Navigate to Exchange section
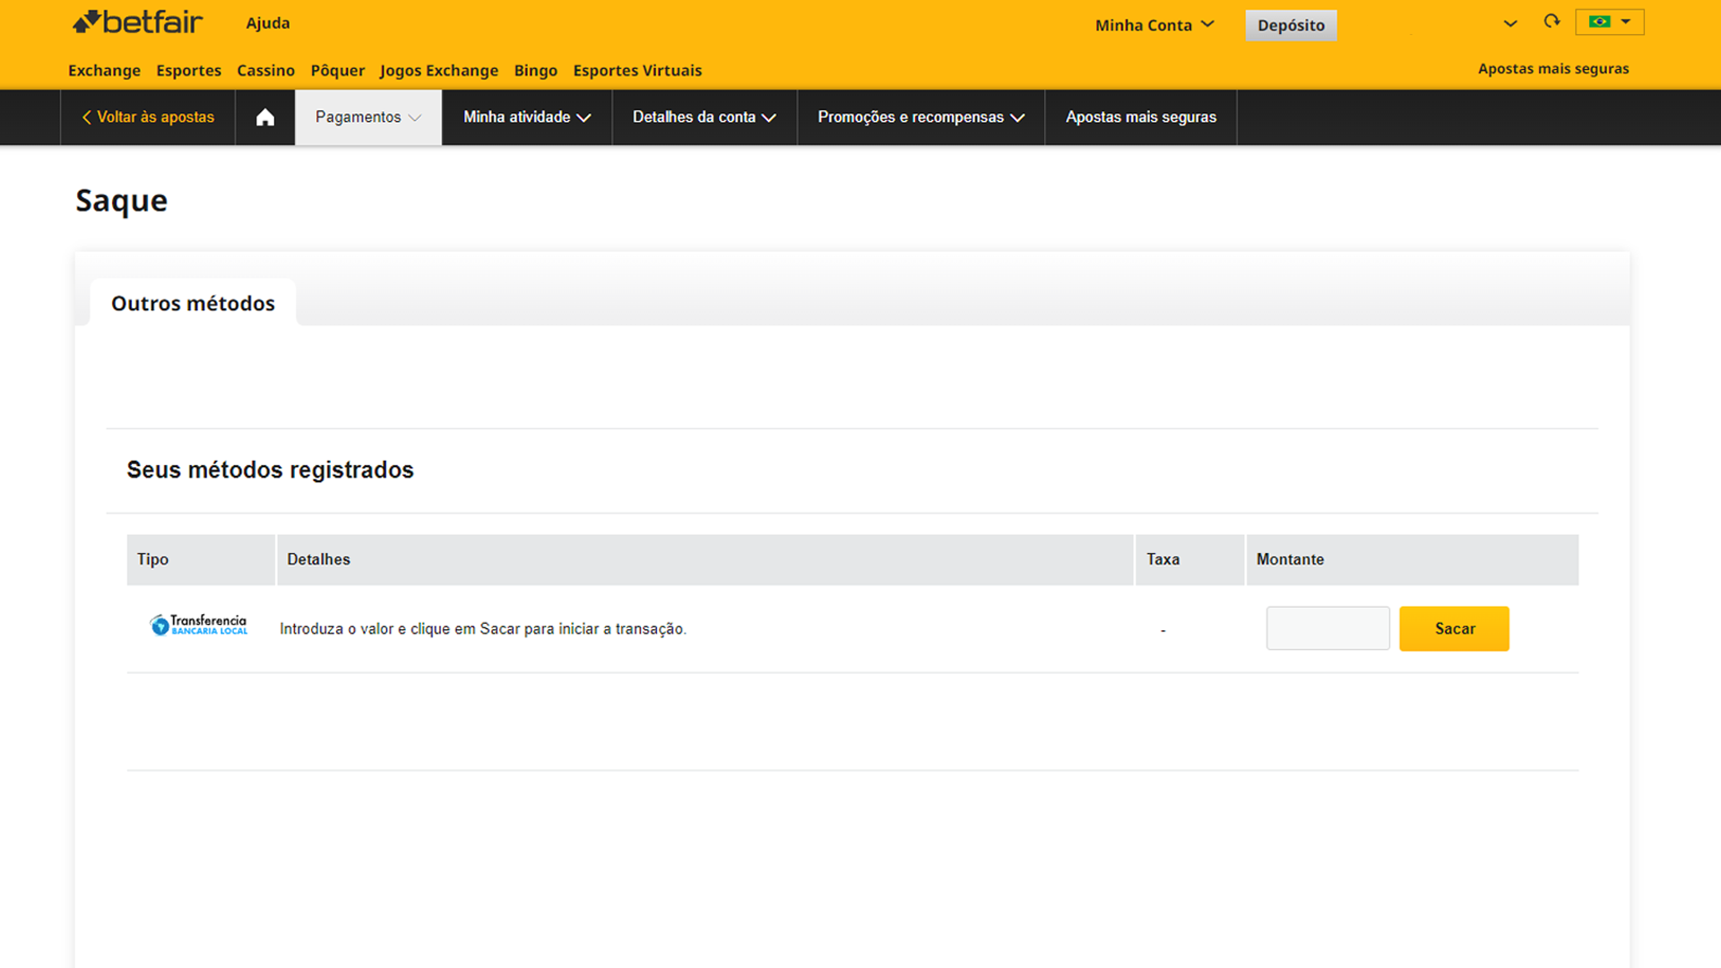The height and width of the screenshot is (968, 1721). pos(104,70)
